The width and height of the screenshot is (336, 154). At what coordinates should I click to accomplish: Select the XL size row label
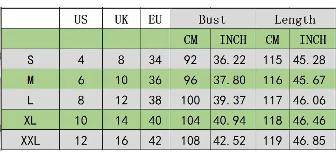coord(30,120)
